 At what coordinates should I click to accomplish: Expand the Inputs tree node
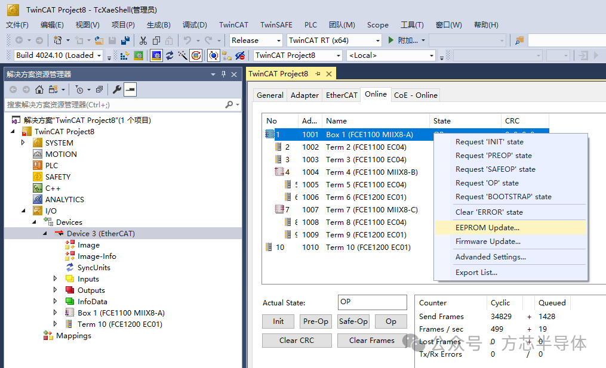[x=56, y=279]
